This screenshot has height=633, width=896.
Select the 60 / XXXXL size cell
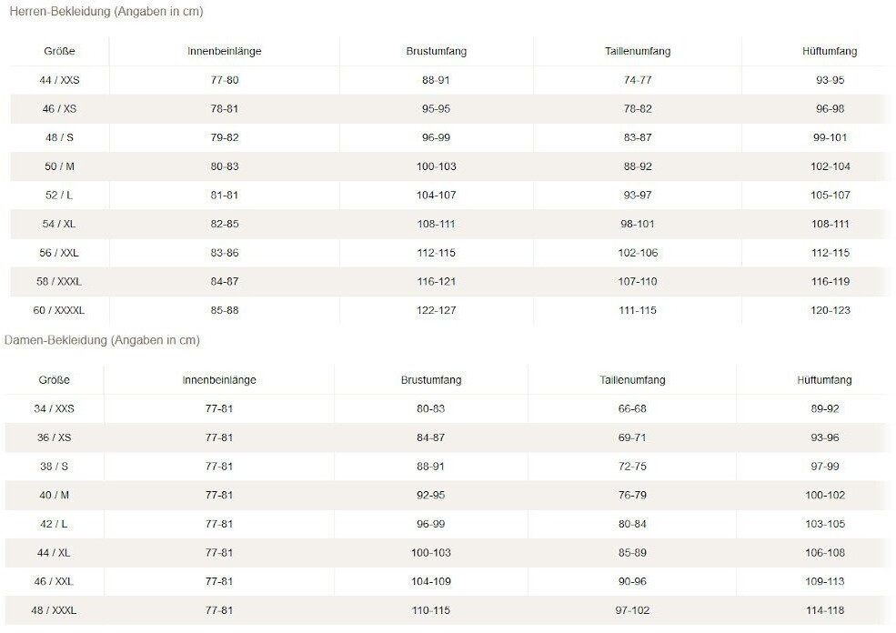coord(59,310)
